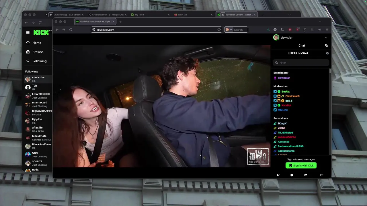Open the chat toggle icon beside Chat

[326, 45]
